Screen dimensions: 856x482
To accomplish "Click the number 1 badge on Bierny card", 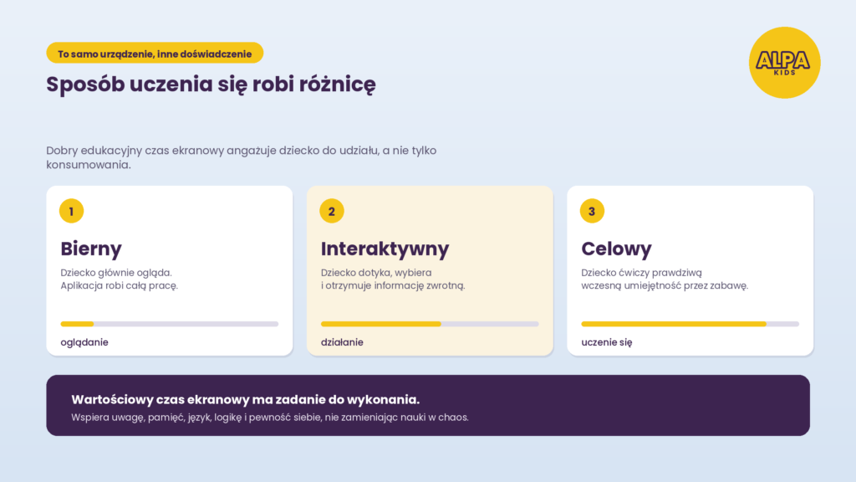I will [72, 211].
